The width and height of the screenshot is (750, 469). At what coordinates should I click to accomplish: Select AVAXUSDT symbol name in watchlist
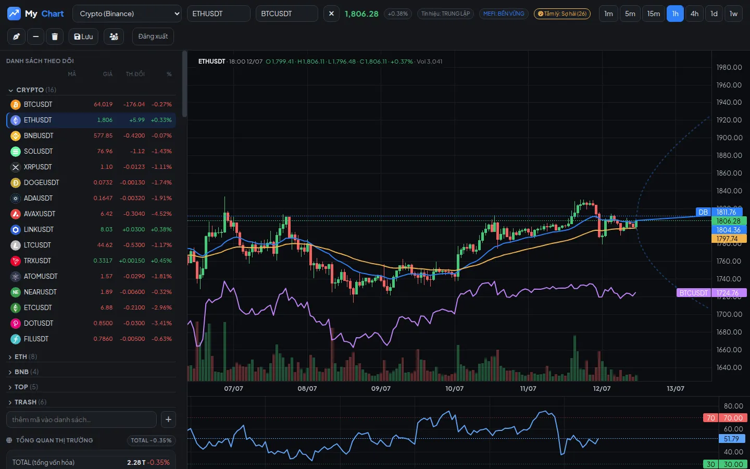coord(40,214)
